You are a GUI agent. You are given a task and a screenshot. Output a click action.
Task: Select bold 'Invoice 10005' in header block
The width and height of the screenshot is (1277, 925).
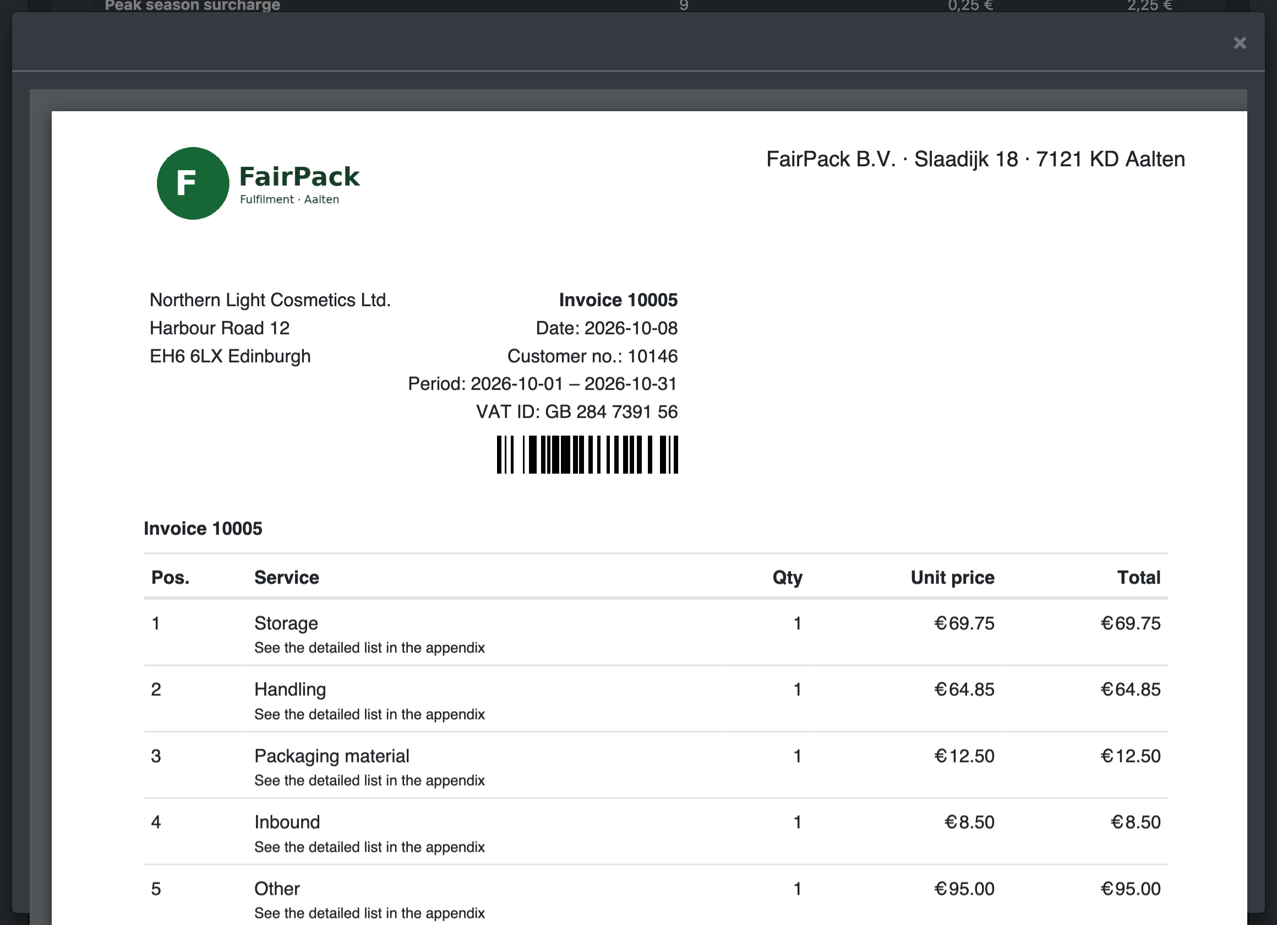pyautogui.click(x=618, y=300)
